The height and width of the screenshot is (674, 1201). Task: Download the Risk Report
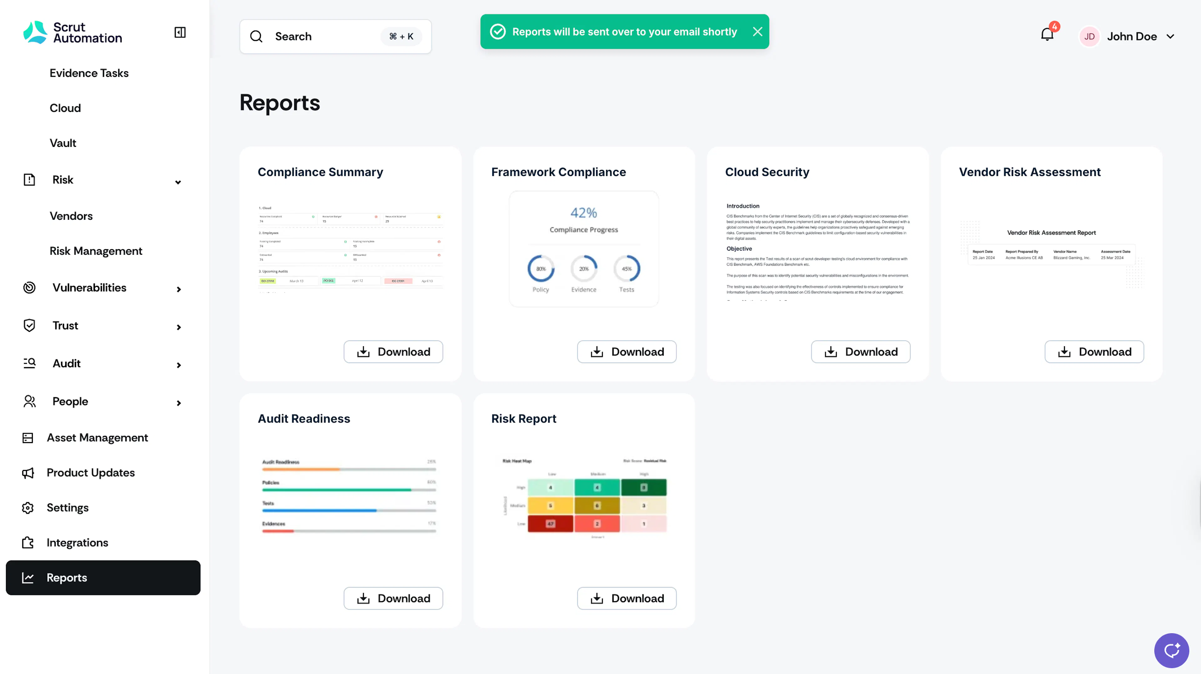[626, 598]
